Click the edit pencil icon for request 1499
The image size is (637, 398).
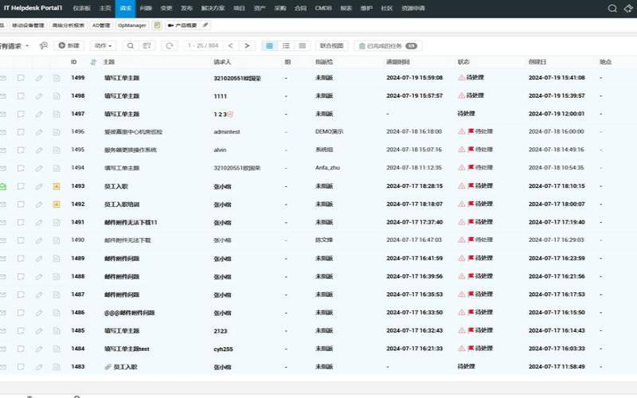[x=39, y=78]
